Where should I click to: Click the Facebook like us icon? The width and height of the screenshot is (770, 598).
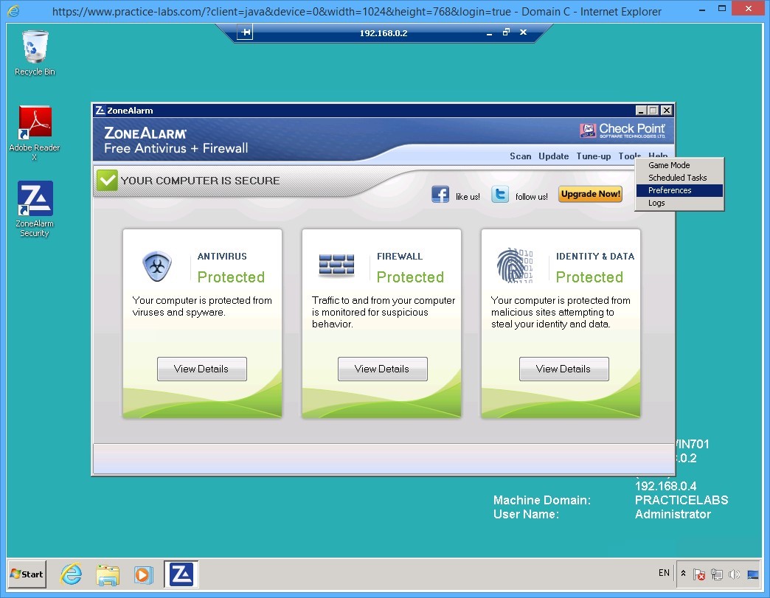click(440, 194)
